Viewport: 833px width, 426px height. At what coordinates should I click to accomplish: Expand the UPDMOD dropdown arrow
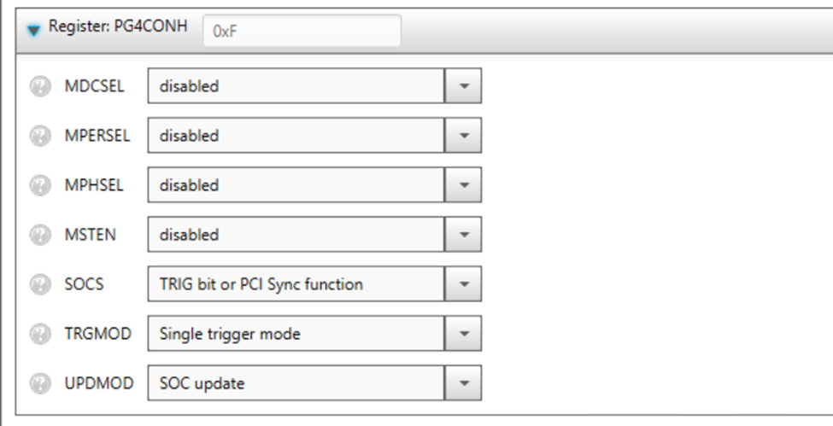(463, 383)
